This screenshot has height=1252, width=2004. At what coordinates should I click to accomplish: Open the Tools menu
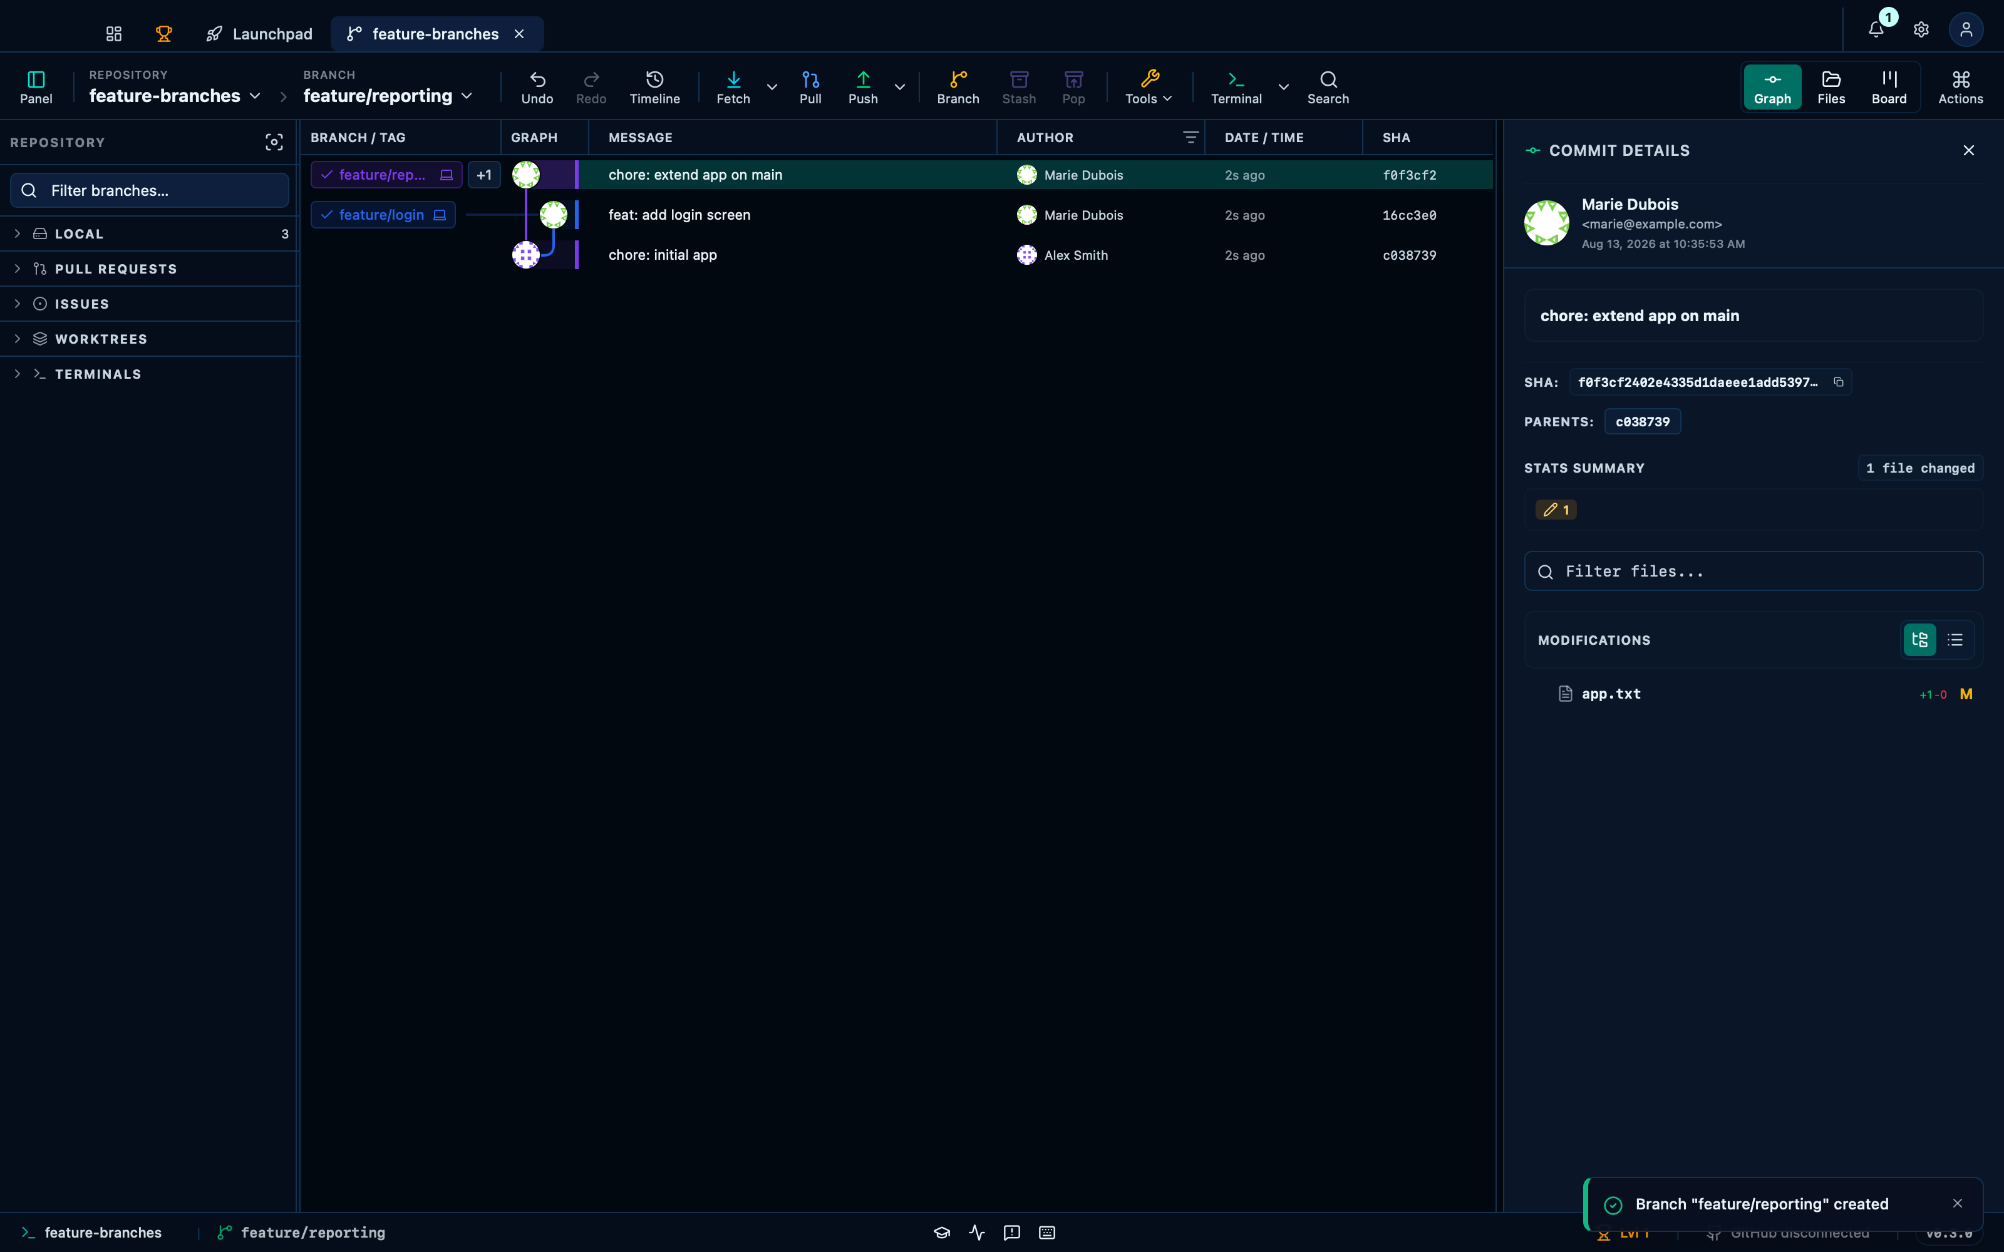1149,87
